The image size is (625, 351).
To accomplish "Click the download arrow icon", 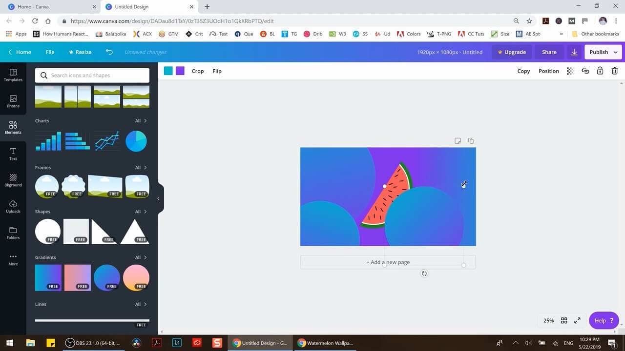I will 574,52.
